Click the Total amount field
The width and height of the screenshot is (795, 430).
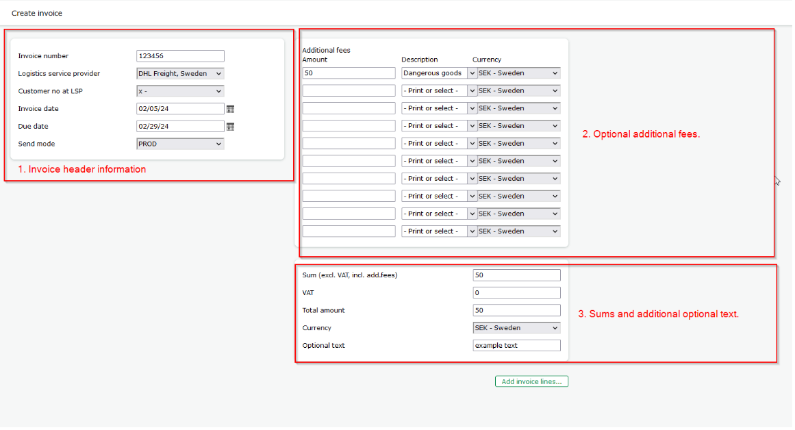point(516,310)
